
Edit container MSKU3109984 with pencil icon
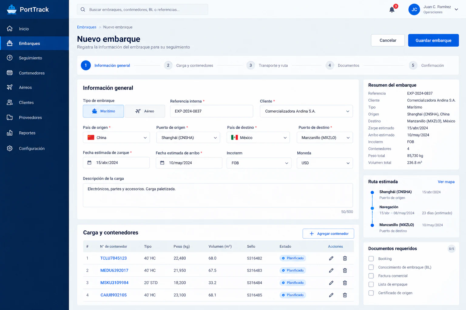point(331,283)
